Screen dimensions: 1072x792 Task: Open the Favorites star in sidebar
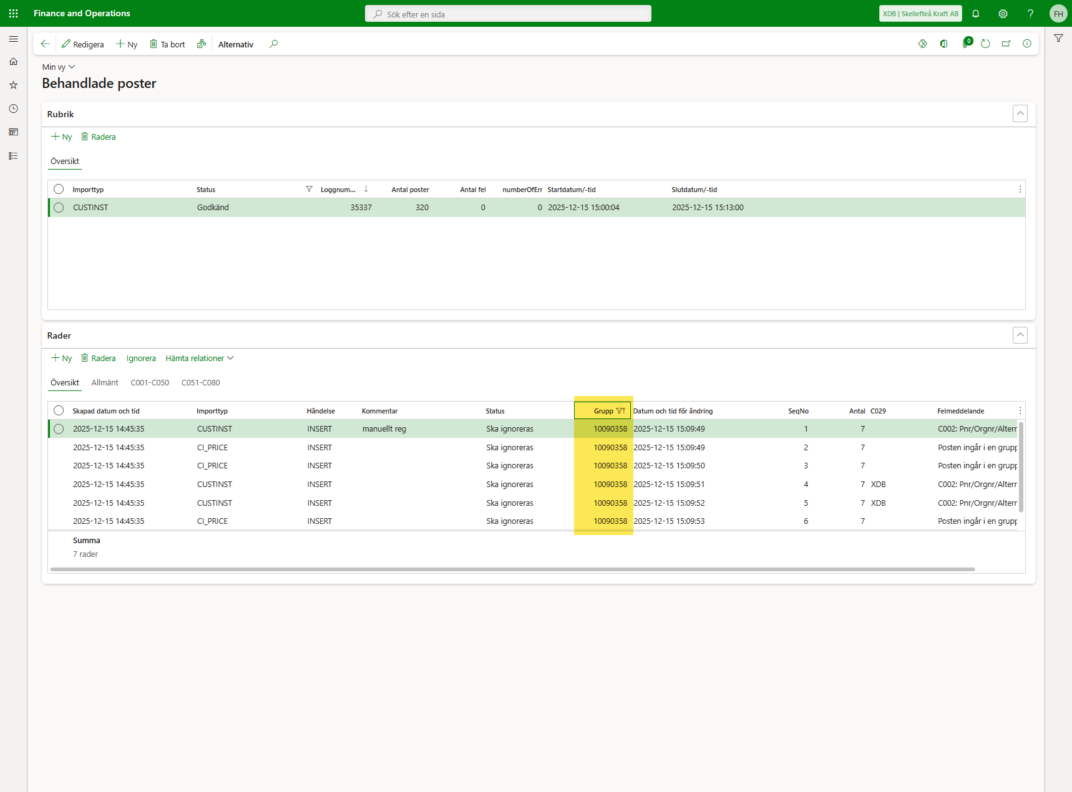pos(13,85)
